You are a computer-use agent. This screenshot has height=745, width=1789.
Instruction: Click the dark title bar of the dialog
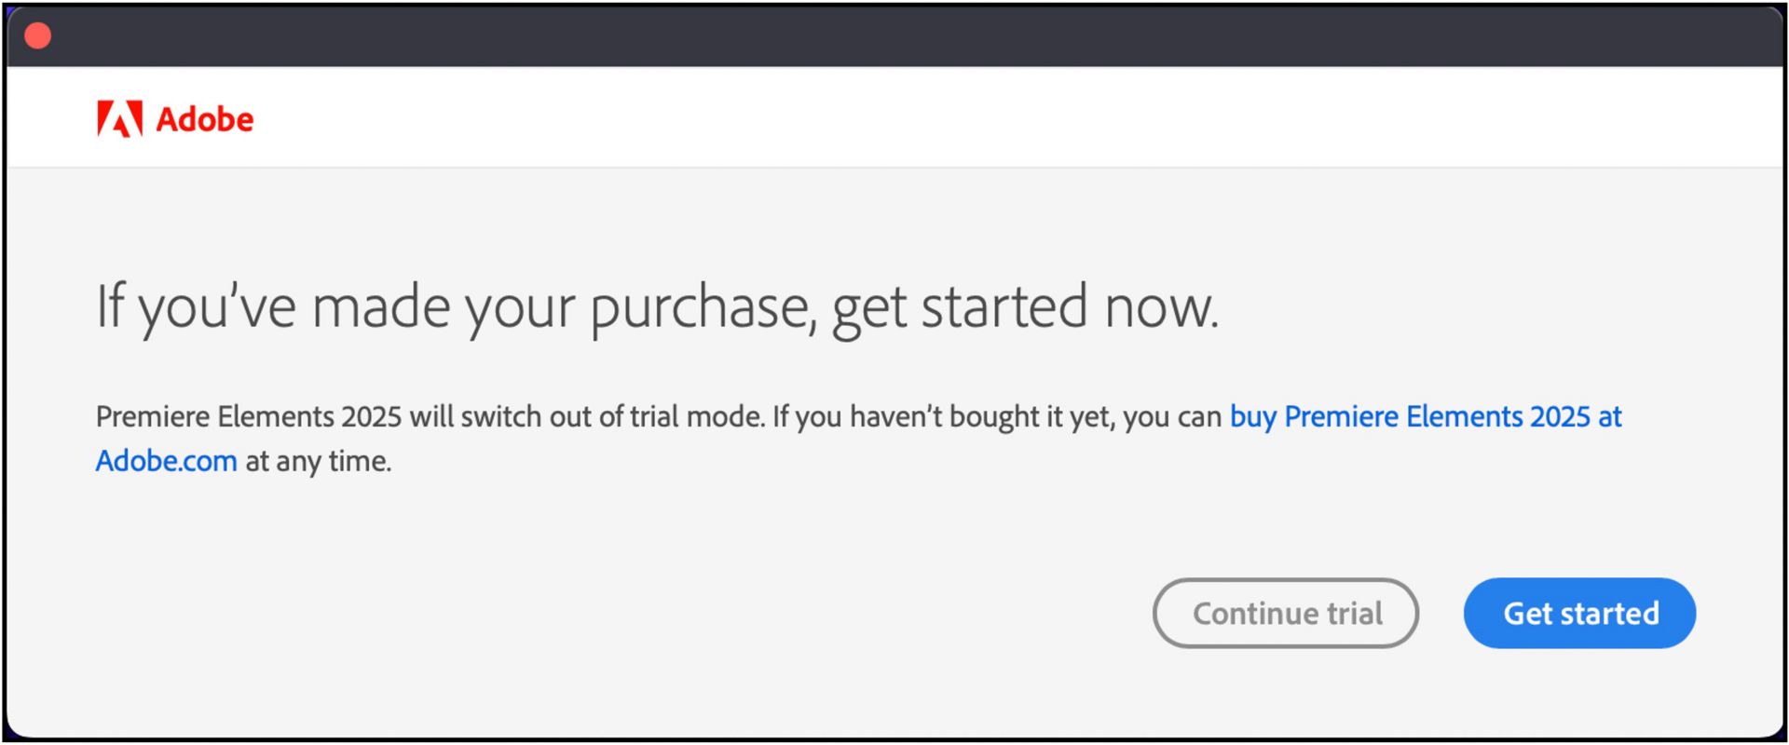coord(894,35)
